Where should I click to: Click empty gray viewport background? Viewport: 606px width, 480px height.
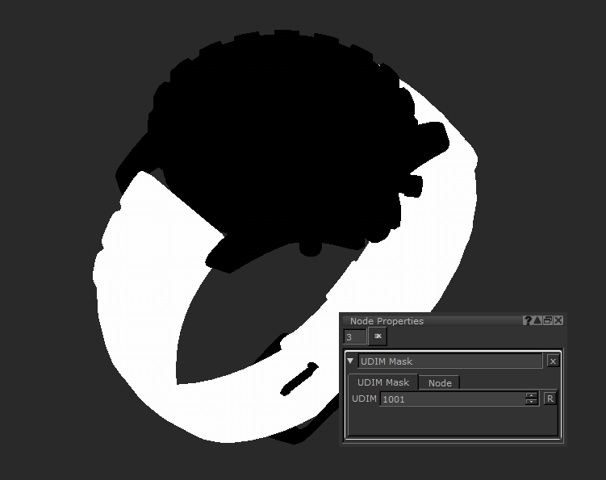click(x=65, y=81)
